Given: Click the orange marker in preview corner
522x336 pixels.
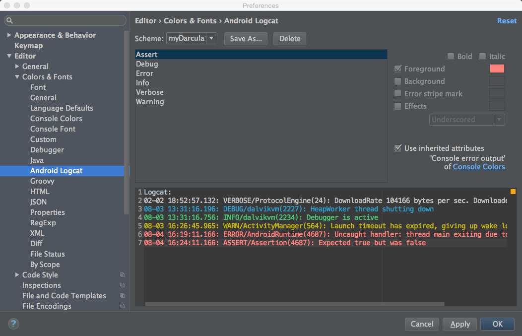Looking at the screenshot, I should click(x=513, y=192).
